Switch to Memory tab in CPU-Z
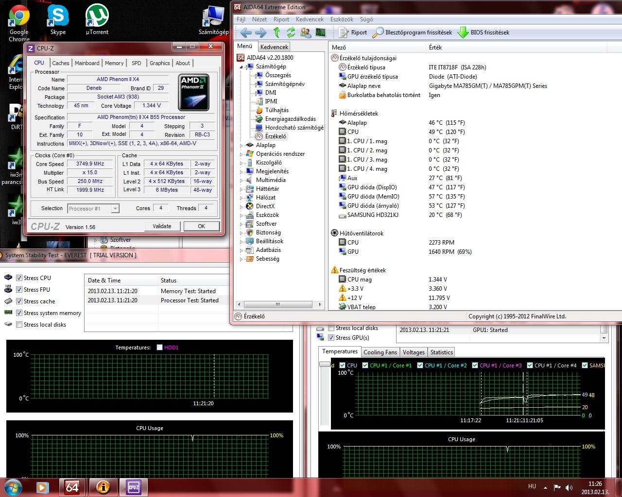 114,63
